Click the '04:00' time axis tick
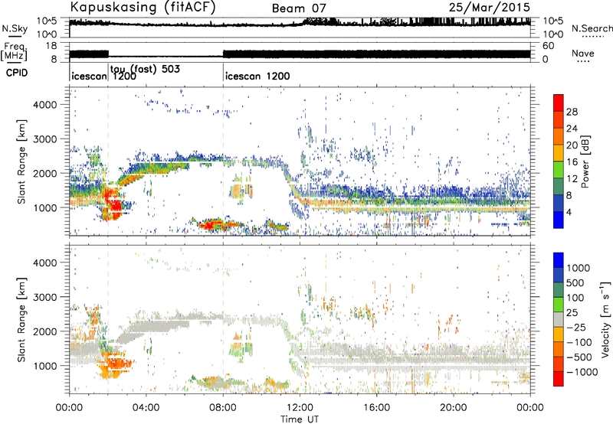This screenshot has height=424, width=613. [x=146, y=408]
